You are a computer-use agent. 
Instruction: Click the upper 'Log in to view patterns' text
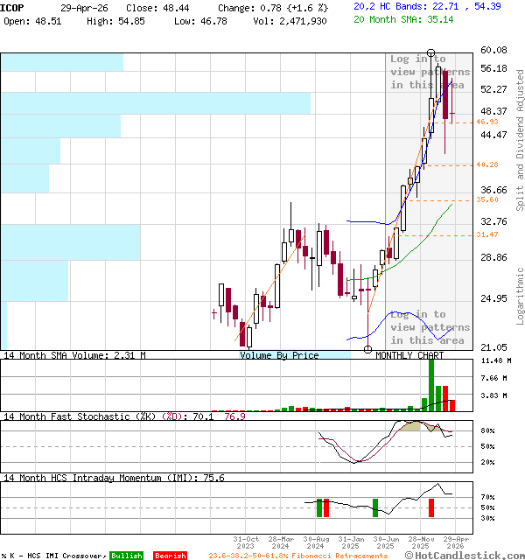point(430,72)
